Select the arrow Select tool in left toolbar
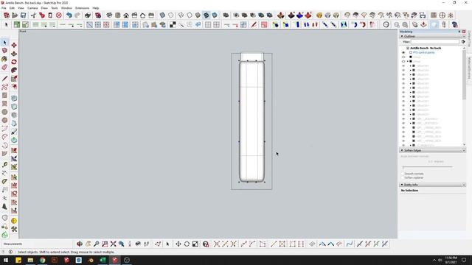The height and width of the screenshot is (265, 472). click(x=4, y=43)
